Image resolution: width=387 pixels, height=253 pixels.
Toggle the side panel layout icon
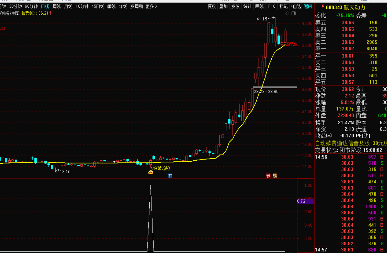pyautogui.click(x=294, y=13)
